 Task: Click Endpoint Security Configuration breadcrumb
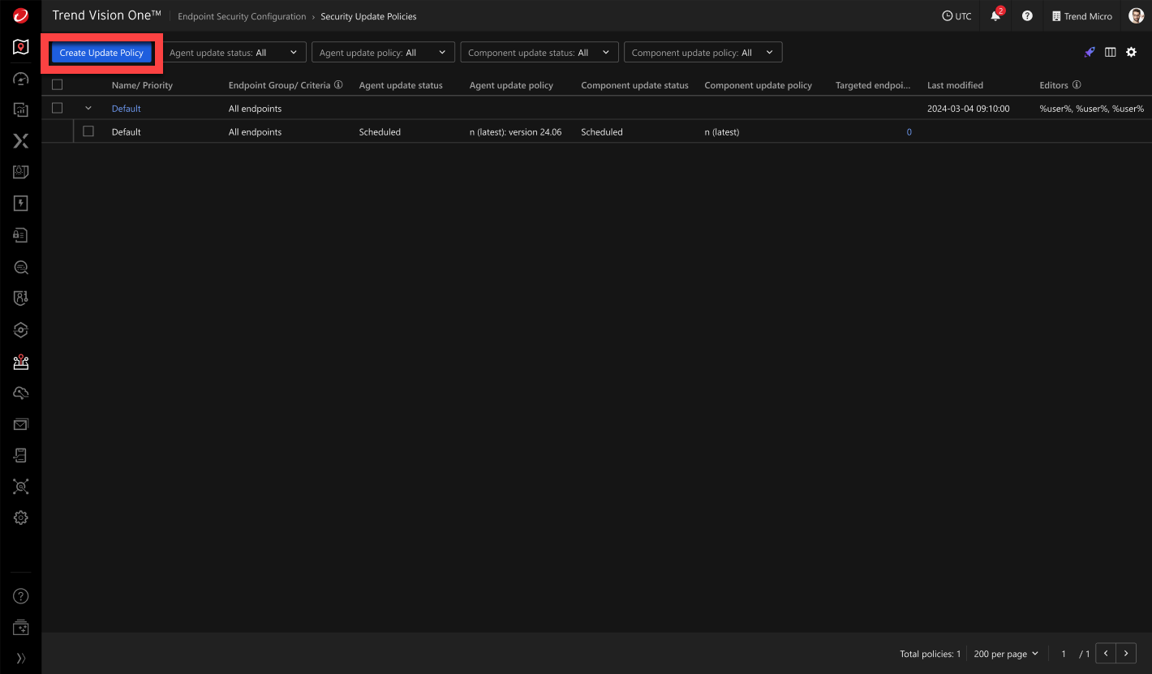coord(242,16)
